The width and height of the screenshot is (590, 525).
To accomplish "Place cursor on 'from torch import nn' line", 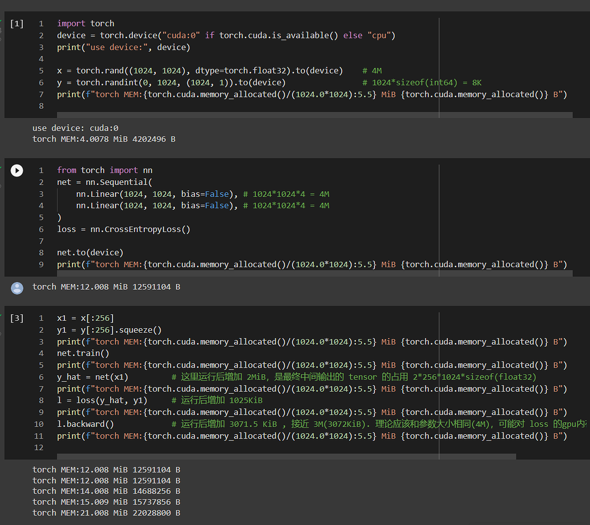I will pos(97,170).
